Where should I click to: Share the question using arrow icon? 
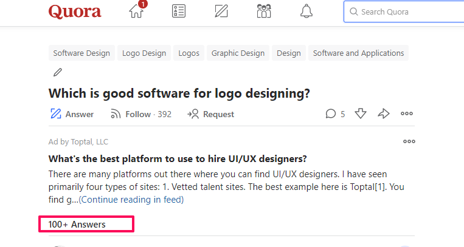point(384,113)
